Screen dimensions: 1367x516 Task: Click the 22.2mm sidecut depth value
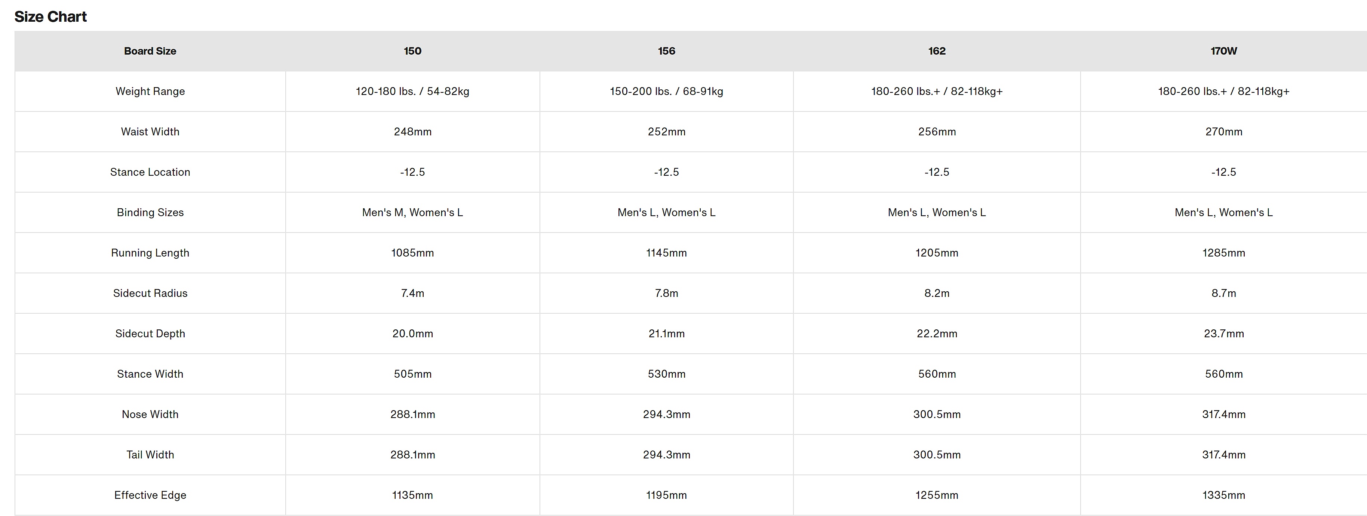[937, 334]
